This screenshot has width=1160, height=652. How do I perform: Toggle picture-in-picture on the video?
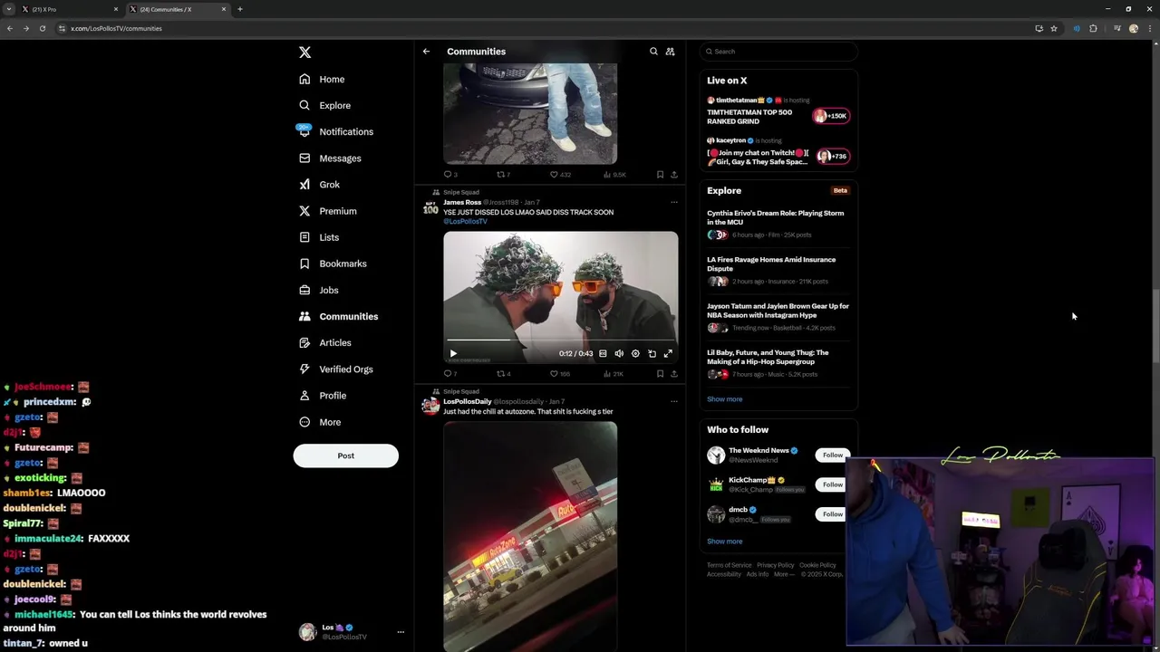point(652,353)
